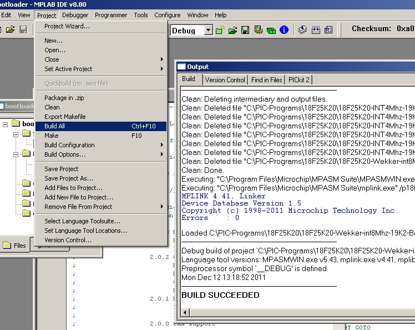This screenshot has width=415, height=330.
Task: Click the green boxes toolbar icon
Action: click(271, 30)
